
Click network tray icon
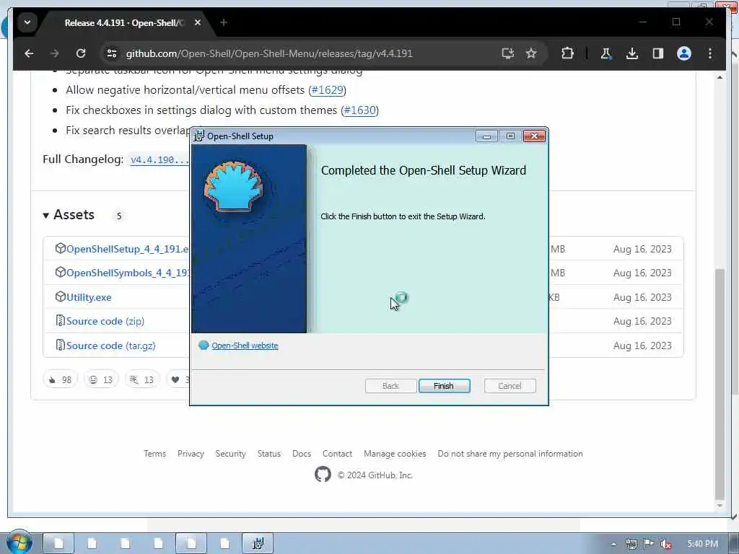[631, 544]
